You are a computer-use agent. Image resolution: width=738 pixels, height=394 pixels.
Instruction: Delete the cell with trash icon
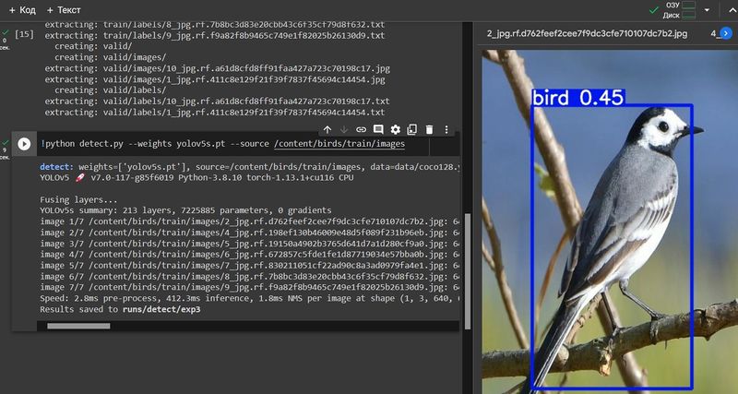coord(429,130)
